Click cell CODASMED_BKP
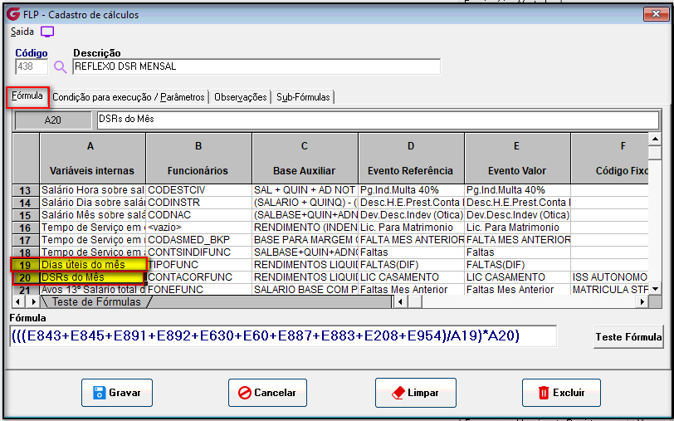 point(198,240)
